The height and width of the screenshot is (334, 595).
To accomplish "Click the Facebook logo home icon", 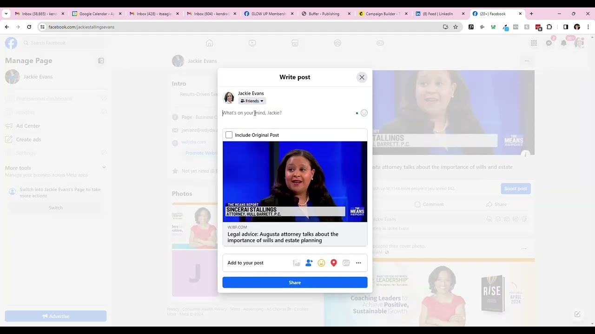I will 11,43.
